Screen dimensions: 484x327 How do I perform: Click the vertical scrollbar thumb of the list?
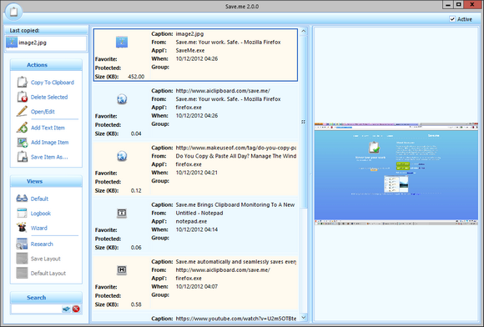click(x=304, y=122)
